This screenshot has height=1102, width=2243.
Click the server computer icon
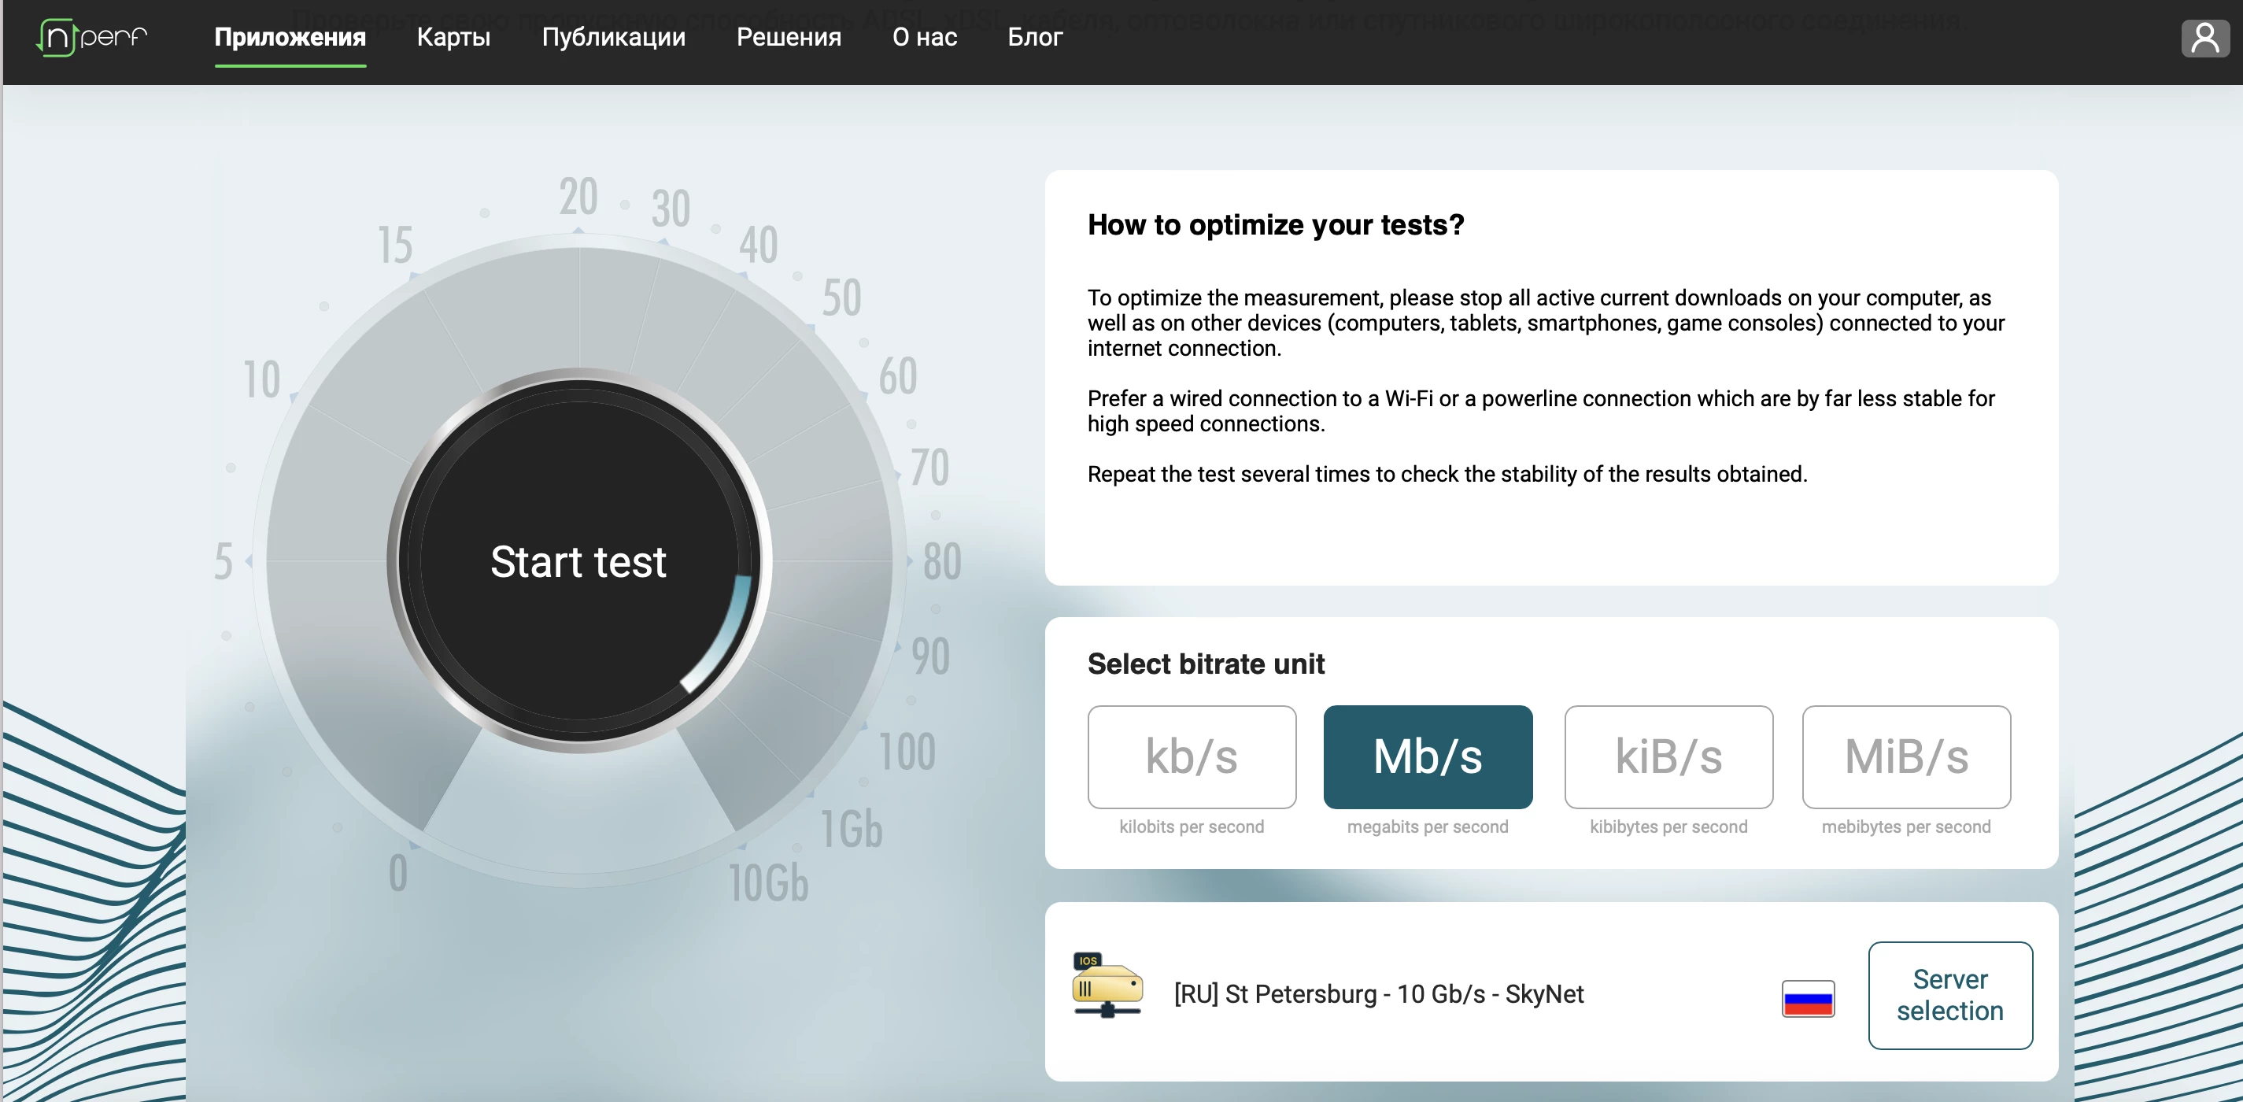(x=1107, y=986)
